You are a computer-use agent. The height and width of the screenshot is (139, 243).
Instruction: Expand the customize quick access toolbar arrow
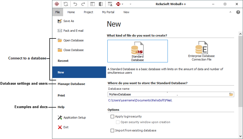coord(130,4)
